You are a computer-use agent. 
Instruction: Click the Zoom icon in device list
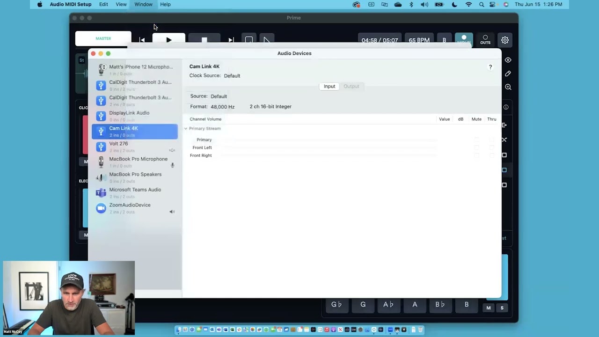pos(101,208)
